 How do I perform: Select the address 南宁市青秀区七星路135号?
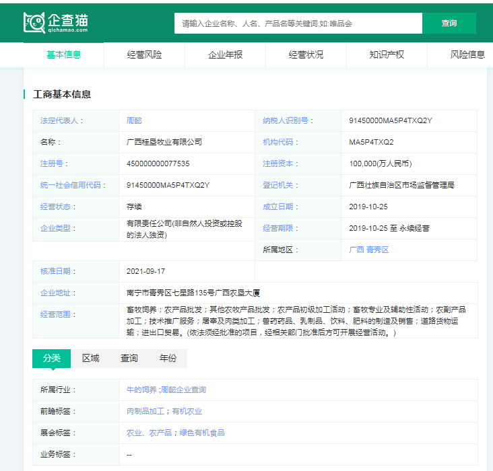[x=170, y=293]
